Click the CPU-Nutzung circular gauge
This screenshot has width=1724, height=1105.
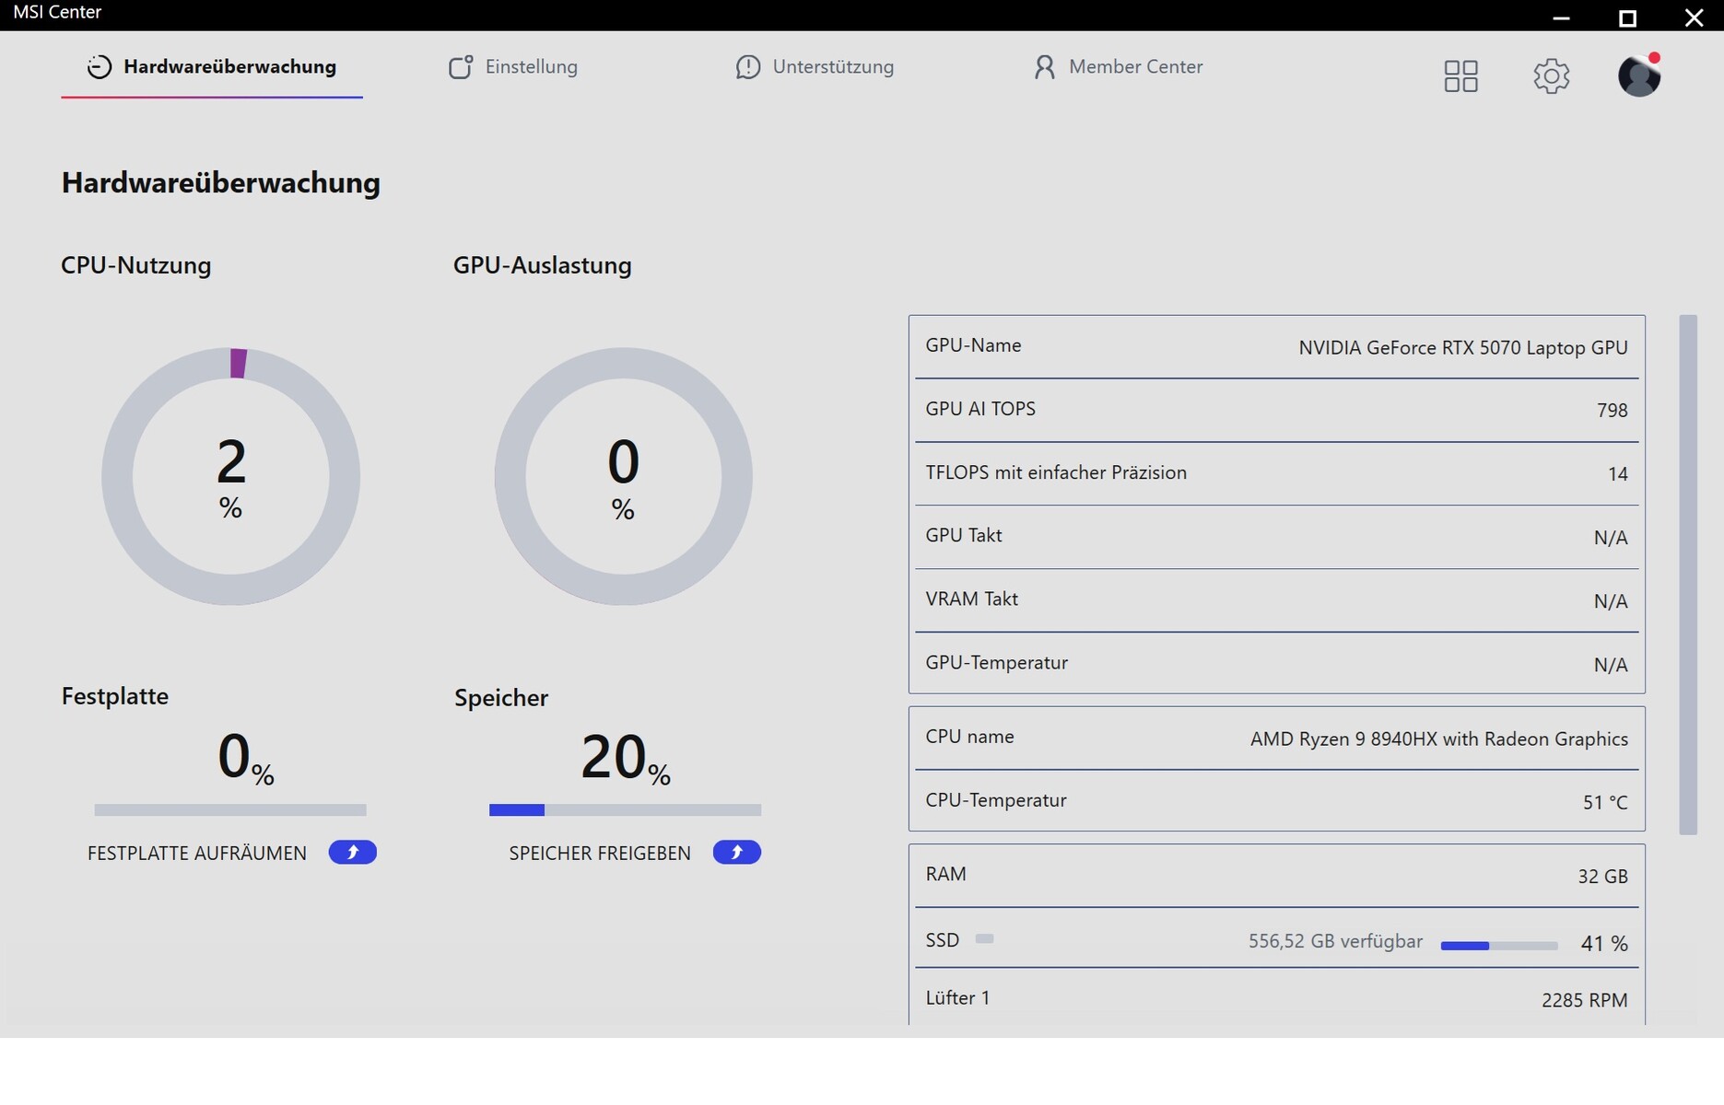(x=230, y=476)
